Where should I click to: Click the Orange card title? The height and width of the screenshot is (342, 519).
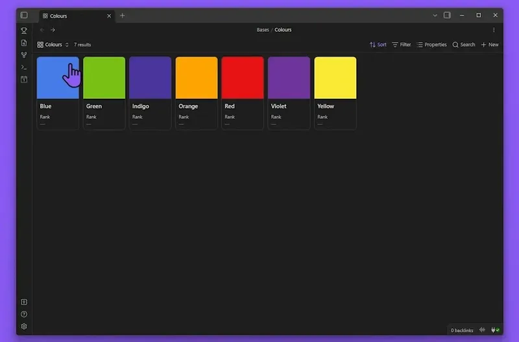[188, 106]
